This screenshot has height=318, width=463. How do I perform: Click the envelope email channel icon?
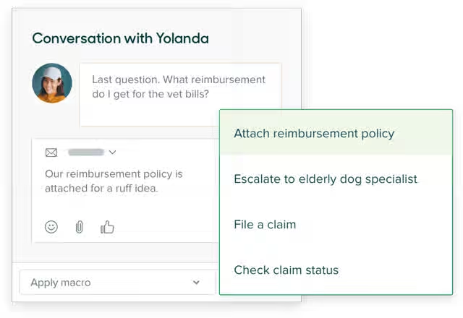[51, 152]
